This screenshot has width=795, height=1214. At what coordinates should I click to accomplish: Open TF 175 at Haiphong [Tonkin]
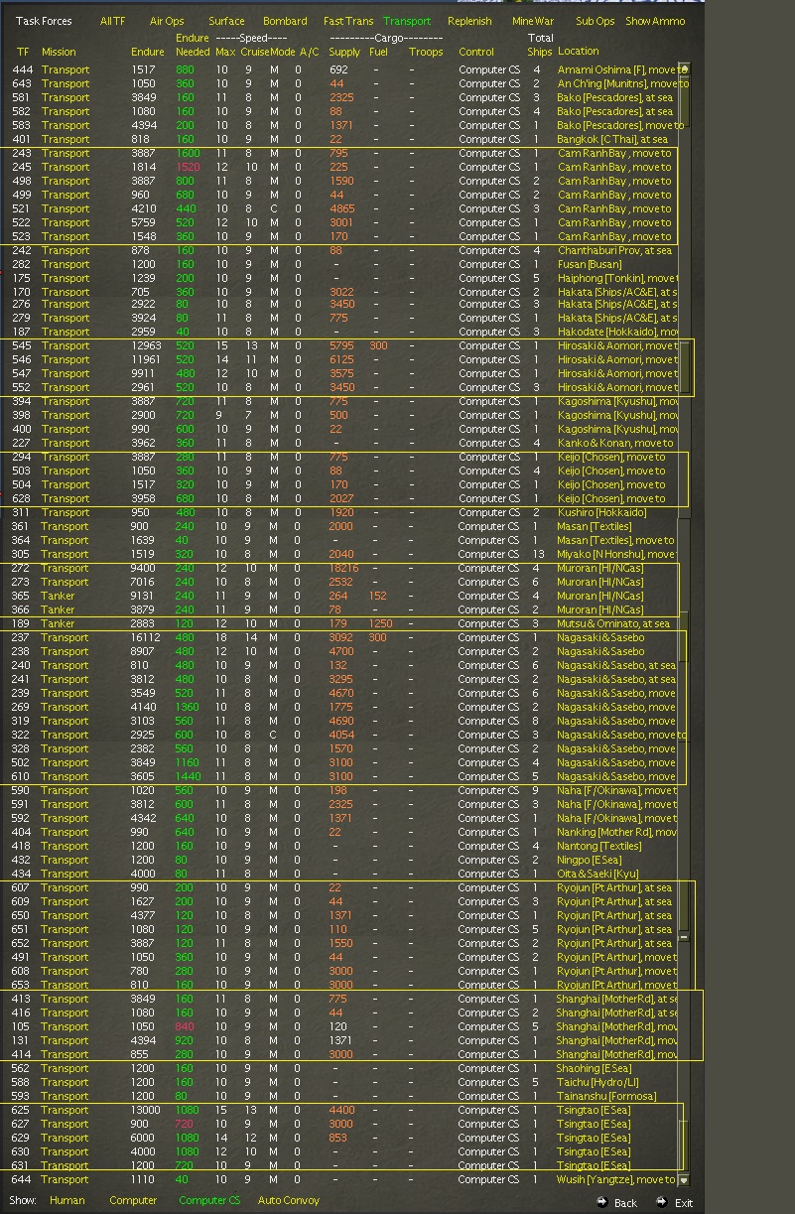[344, 278]
